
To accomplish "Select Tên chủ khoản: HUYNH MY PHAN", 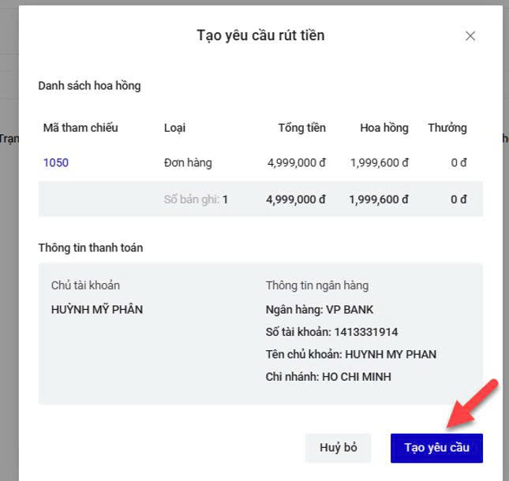I will click(351, 354).
